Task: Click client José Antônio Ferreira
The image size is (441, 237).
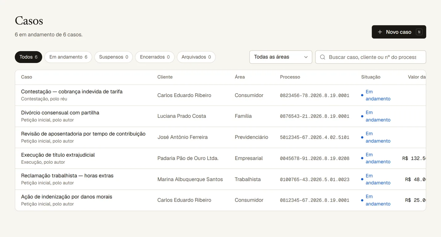Action: 183,137
